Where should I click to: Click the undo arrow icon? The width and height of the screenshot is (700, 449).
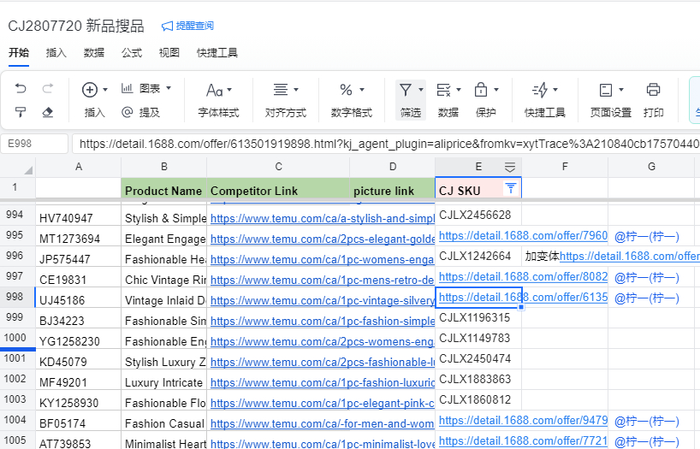[x=21, y=89]
